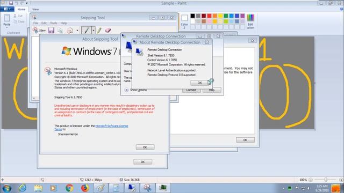
Task: Click the Send Snip envelope icon
Action: [70, 31]
